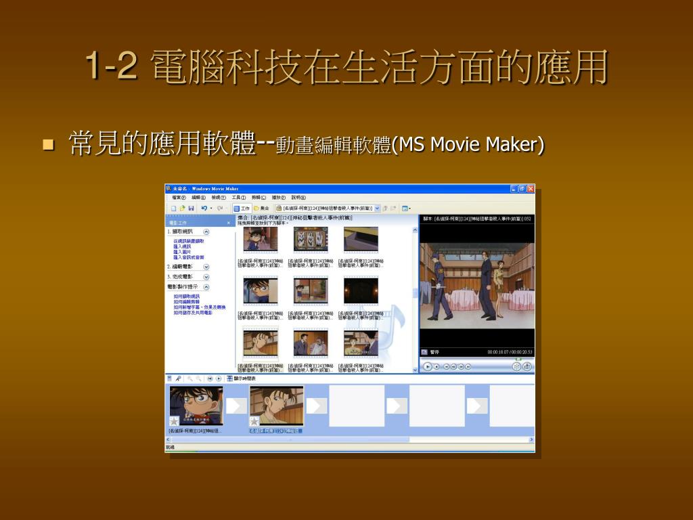This screenshot has height=520, width=693.
Task: Click the Stop button in the monitor
Action: (x=437, y=366)
